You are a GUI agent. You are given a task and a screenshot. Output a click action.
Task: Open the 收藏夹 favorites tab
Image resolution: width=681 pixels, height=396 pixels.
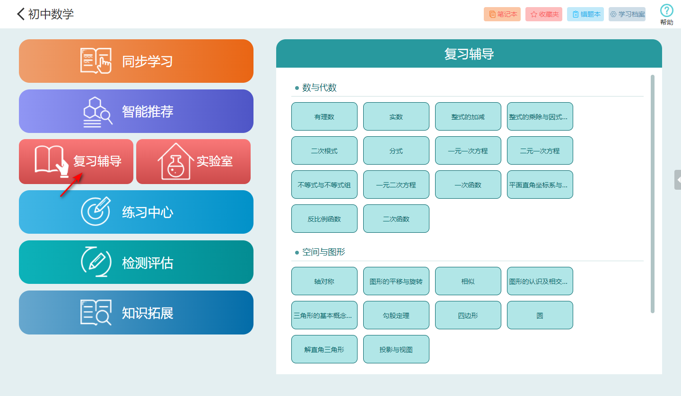tap(544, 14)
